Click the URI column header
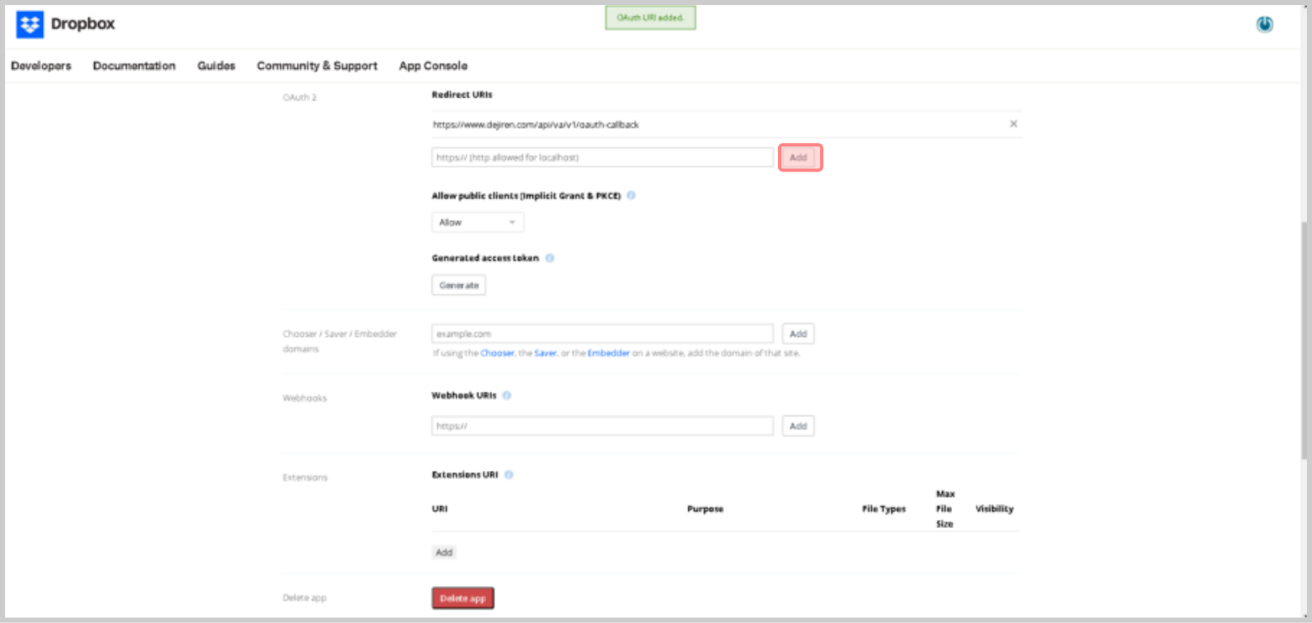 tap(439, 509)
